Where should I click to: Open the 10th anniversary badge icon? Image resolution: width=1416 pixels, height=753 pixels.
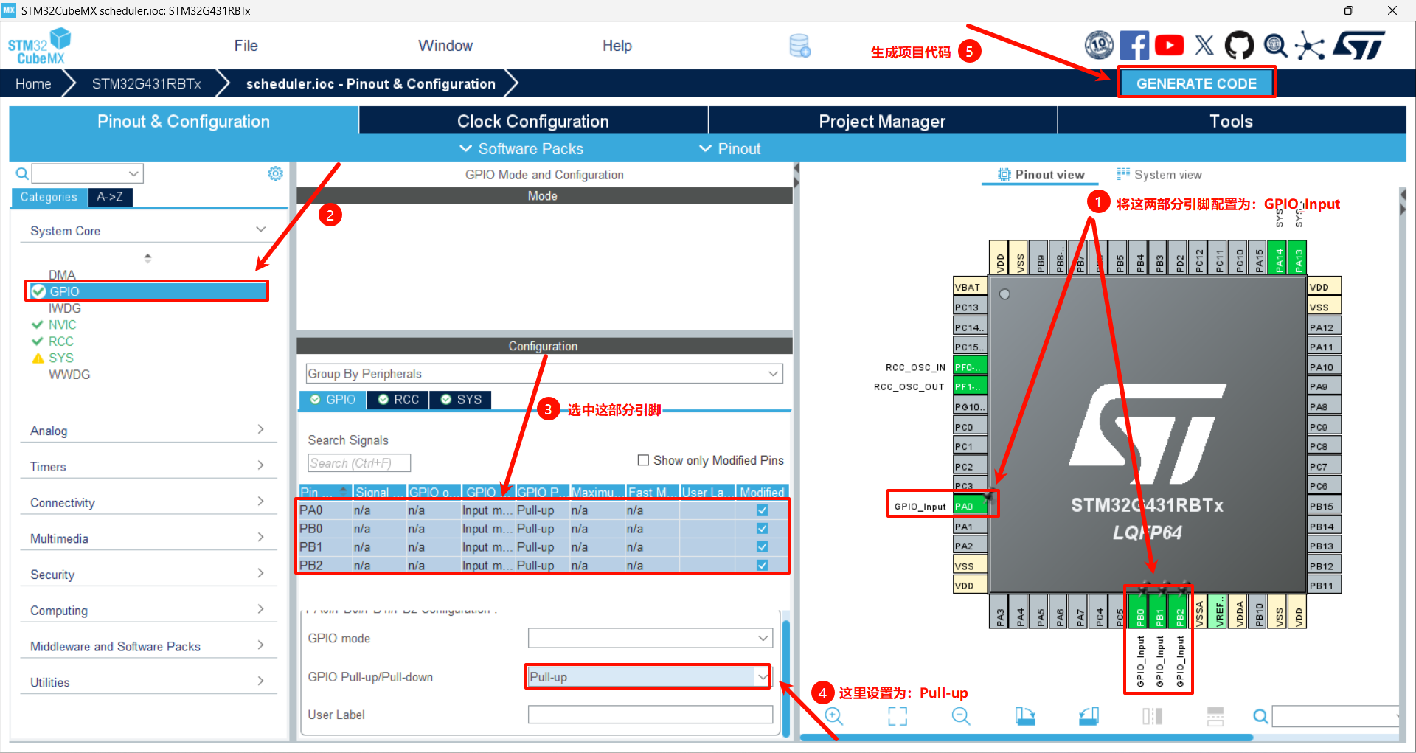1099,45
